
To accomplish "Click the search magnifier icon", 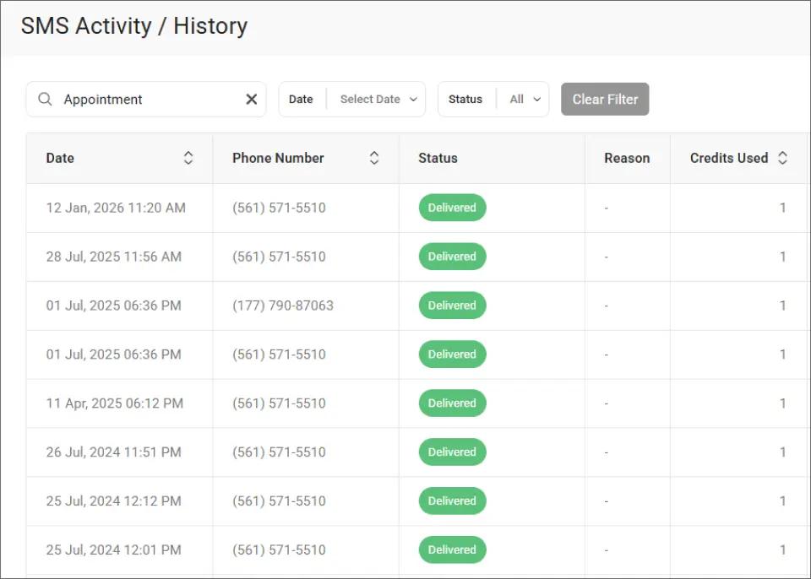I will pos(45,99).
